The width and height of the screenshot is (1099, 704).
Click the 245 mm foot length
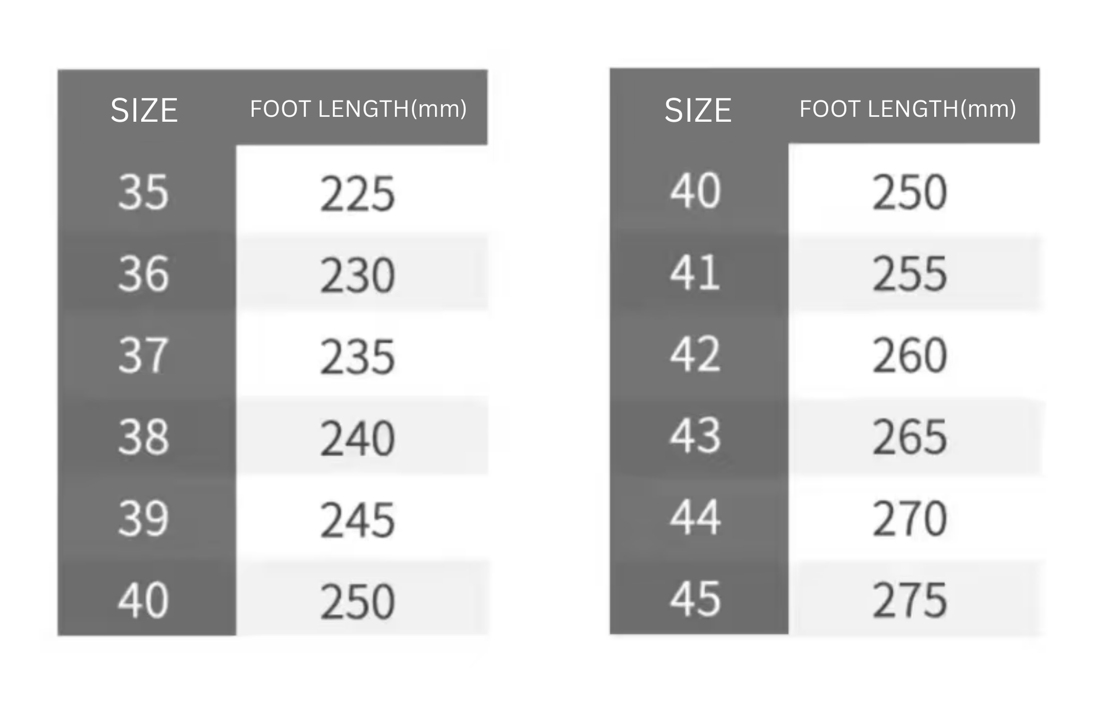pyautogui.click(x=358, y=519)
